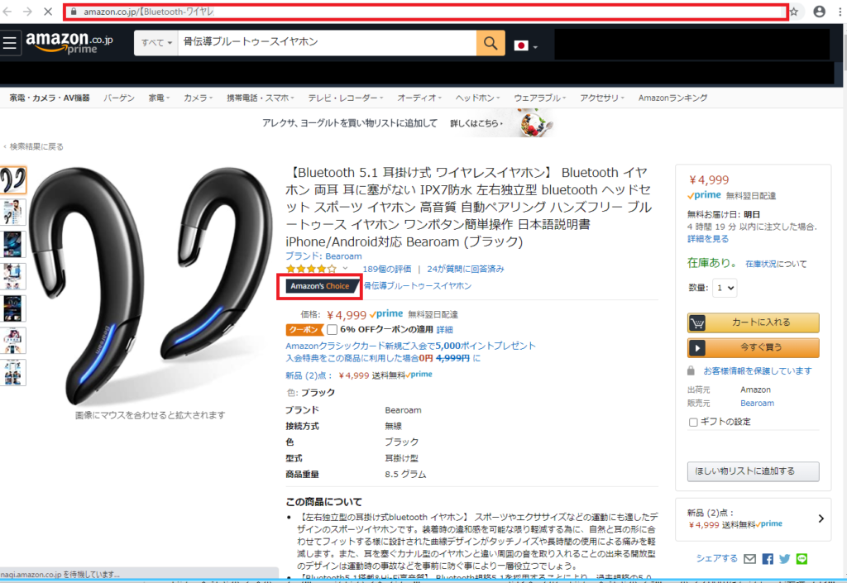This screenshot has width=847, height=583.
Task: Open Amazonクラシックカード 5,000ポイント offer link
Action: pos(410,346)
